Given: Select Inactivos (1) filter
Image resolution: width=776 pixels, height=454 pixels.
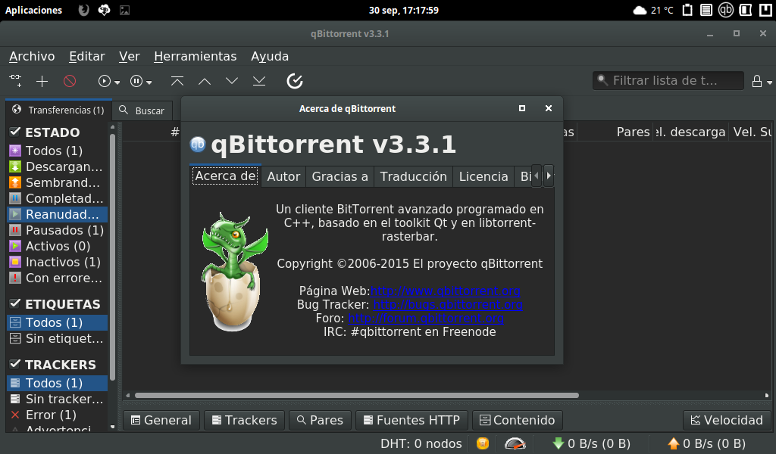Looking at the screenshot, I should pos(56,262).
